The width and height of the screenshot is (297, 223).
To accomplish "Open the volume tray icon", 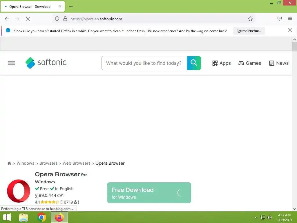I will pos(269,217).
